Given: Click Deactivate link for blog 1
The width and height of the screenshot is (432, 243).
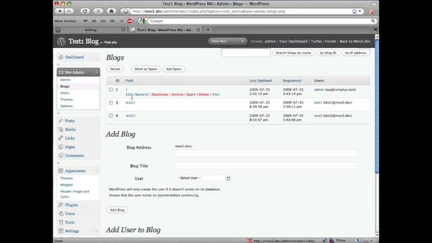Looking at the screenshot, I should pyautogui.click(x=160, y=94).
